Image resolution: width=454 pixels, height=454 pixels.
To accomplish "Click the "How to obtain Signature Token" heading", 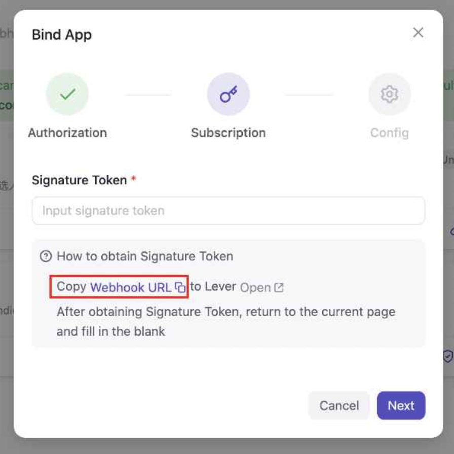I will pos(145,256).
